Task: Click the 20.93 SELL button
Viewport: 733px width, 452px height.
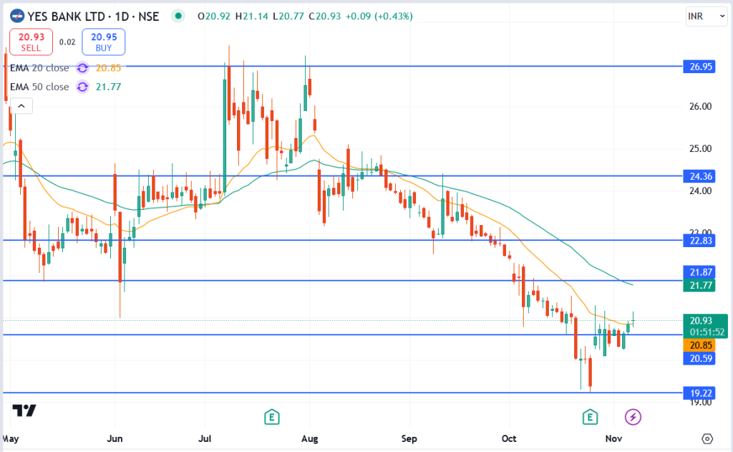Action: [x=31, y=42]
